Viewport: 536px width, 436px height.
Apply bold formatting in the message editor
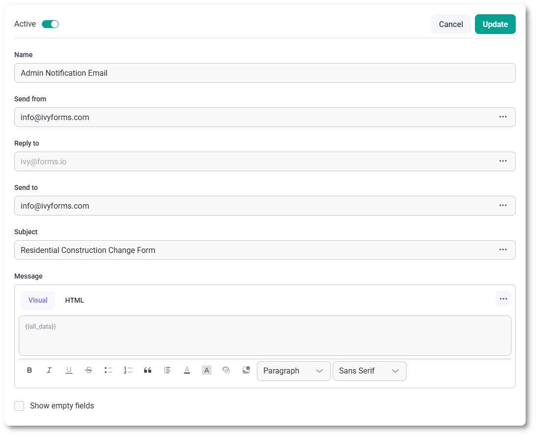point(30,370)
